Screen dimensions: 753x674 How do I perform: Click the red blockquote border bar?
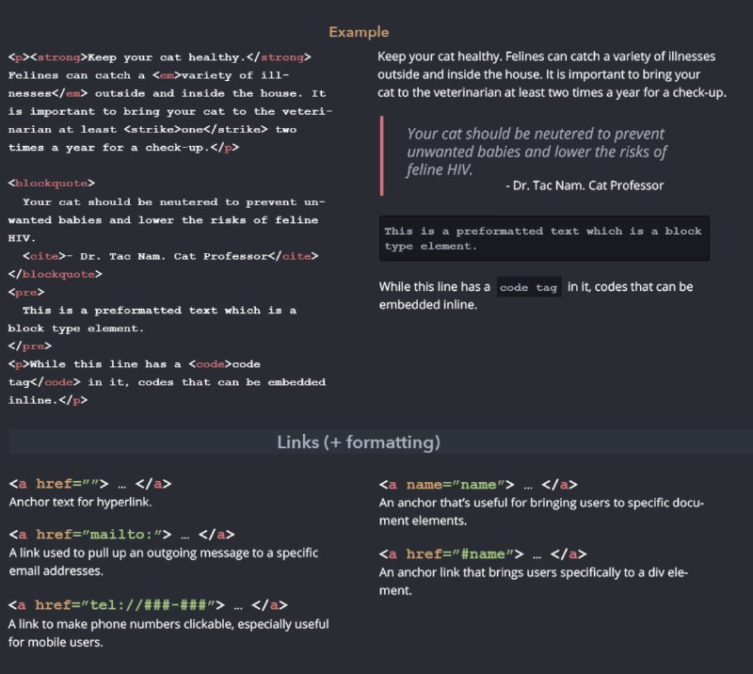click(382, 155)
